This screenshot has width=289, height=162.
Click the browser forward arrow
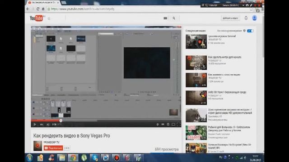click(33, 9)
